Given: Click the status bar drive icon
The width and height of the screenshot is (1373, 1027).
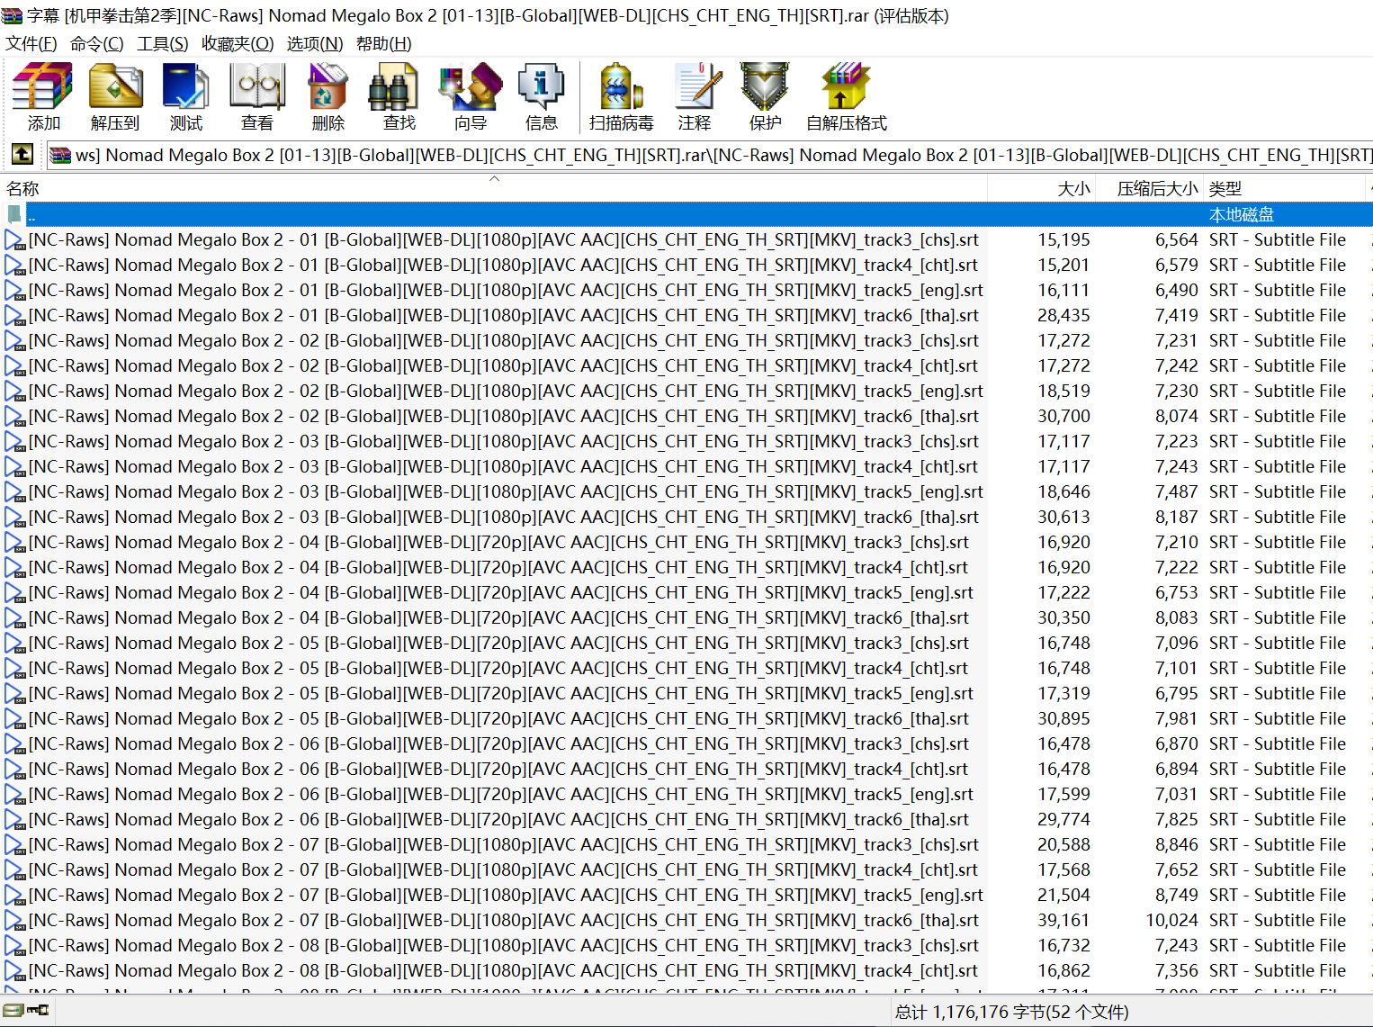Looking at the screenshot, I should (13, 1011).
